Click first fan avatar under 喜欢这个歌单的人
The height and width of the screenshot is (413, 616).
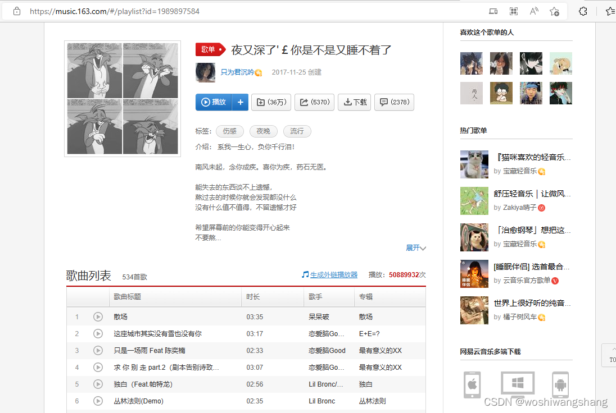coord(472,63)
